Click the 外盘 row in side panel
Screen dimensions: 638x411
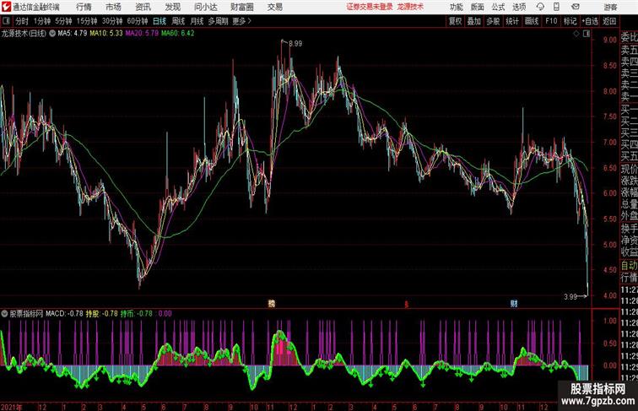pyautogui.click(x=629, y=216)
